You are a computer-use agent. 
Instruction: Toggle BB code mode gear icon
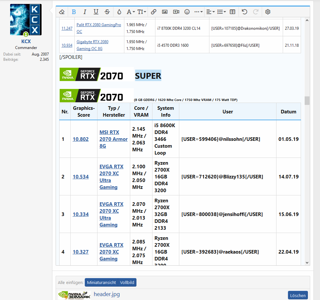tap(268, 12)
